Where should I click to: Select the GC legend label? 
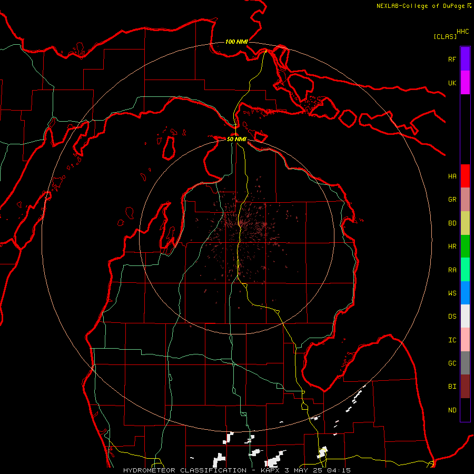[x=452, y=363]
